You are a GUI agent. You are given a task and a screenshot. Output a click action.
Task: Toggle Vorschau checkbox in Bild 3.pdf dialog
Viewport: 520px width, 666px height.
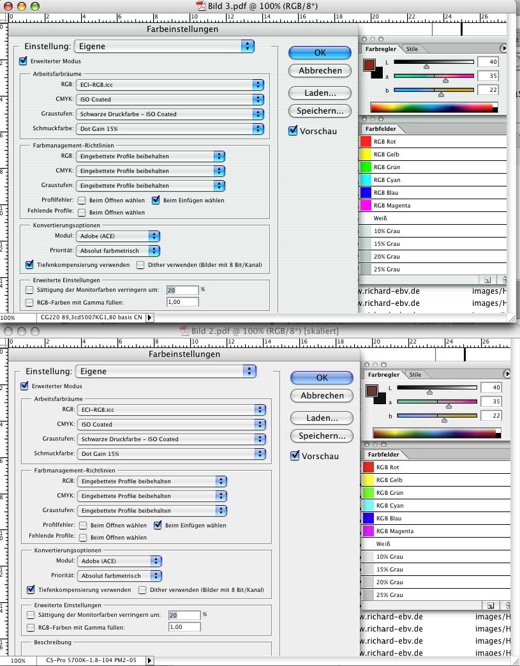293,130
